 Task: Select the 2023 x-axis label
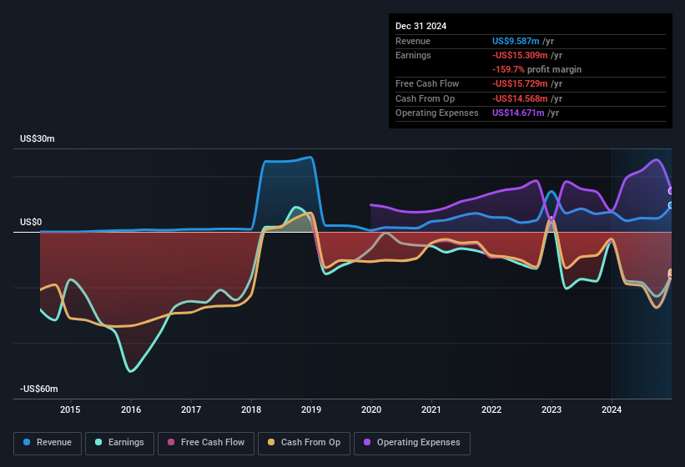coord(552,409)
